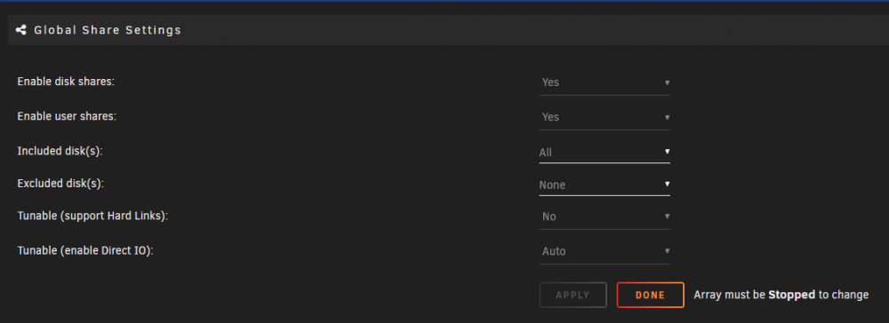Select the 'Enable disk shares:' label
The height and width of the screenshot is (323, 889).
pyautogui.click(x=67, y=82)
